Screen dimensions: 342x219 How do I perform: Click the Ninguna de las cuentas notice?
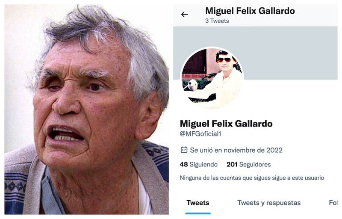pos(252,178)
